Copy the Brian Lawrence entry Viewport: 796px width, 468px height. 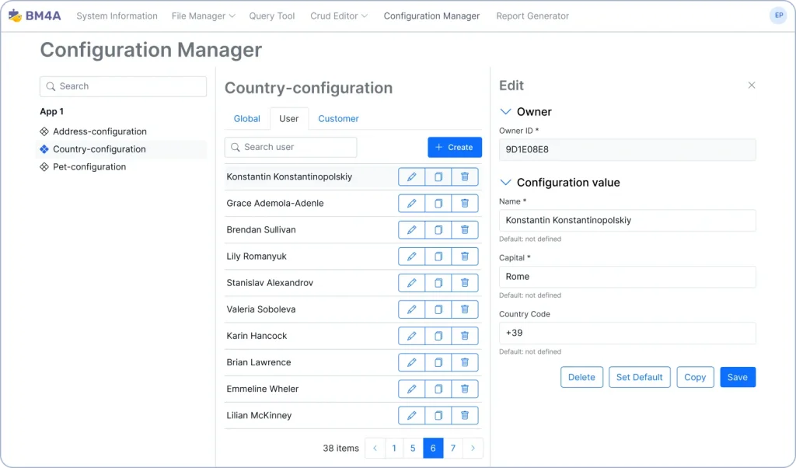tap(438, 362)
